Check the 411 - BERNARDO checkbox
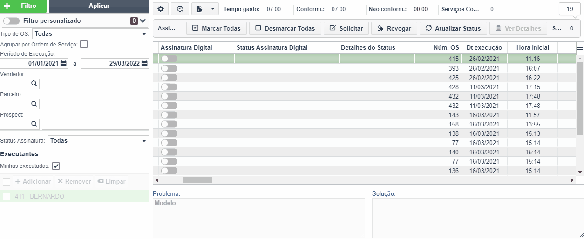The width and height of the screenshot is (584, 239). pos(7,196)
